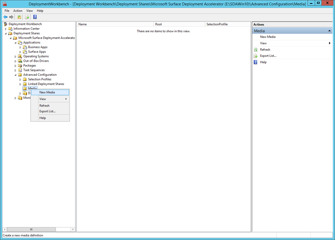Expand the Task Sequences node arrow

point(15,70)
